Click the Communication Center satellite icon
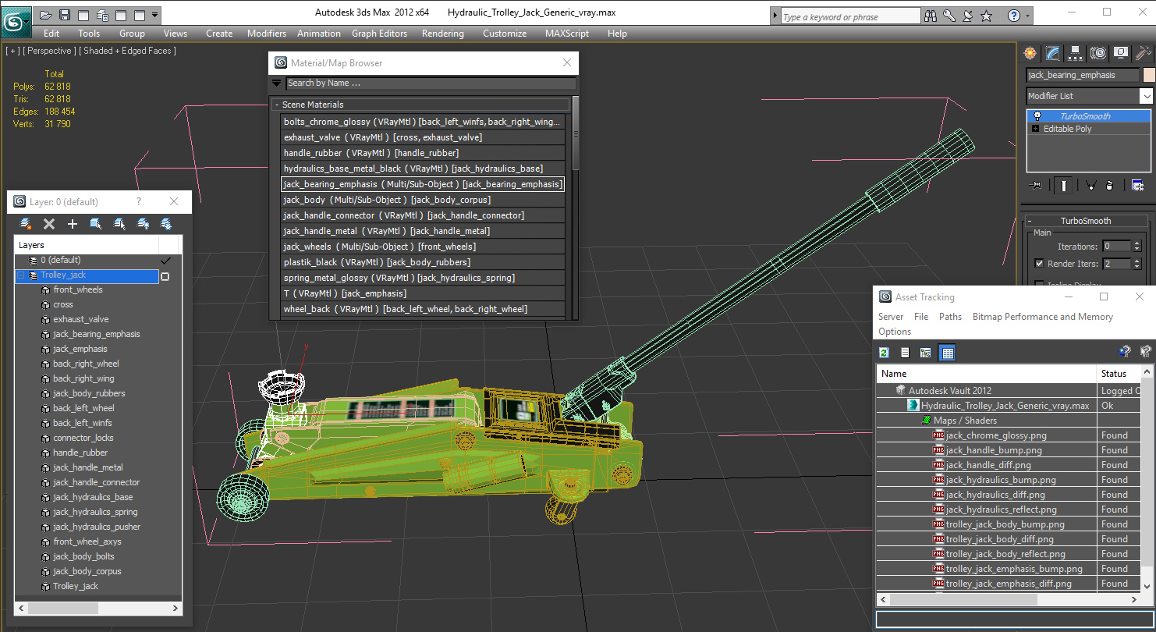1156x632 pixels. click(x=968, y=16)
